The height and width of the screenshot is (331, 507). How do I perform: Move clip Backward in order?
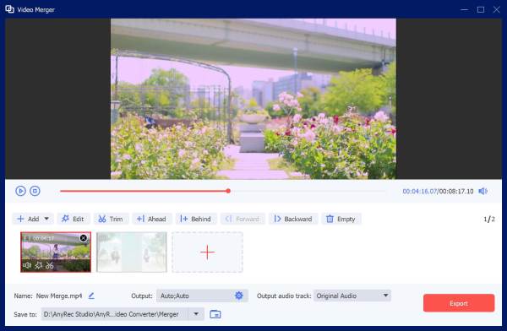pyautogui.click(x=293, y=219)
